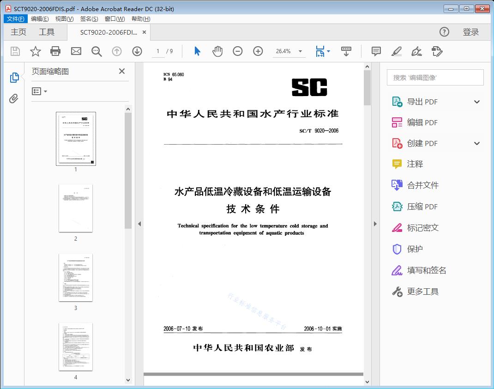Expand the 导出 PDF section

(x=477, y=102)
